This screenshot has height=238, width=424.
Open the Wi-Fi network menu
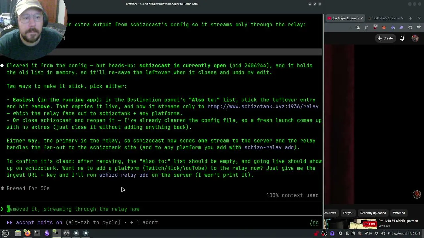(x=376, y=233)
